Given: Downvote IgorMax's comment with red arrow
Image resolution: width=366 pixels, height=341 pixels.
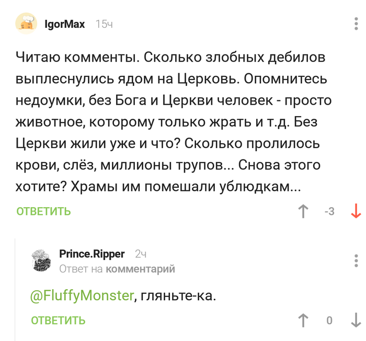Looking at the screenshot, I should point(356,212).
